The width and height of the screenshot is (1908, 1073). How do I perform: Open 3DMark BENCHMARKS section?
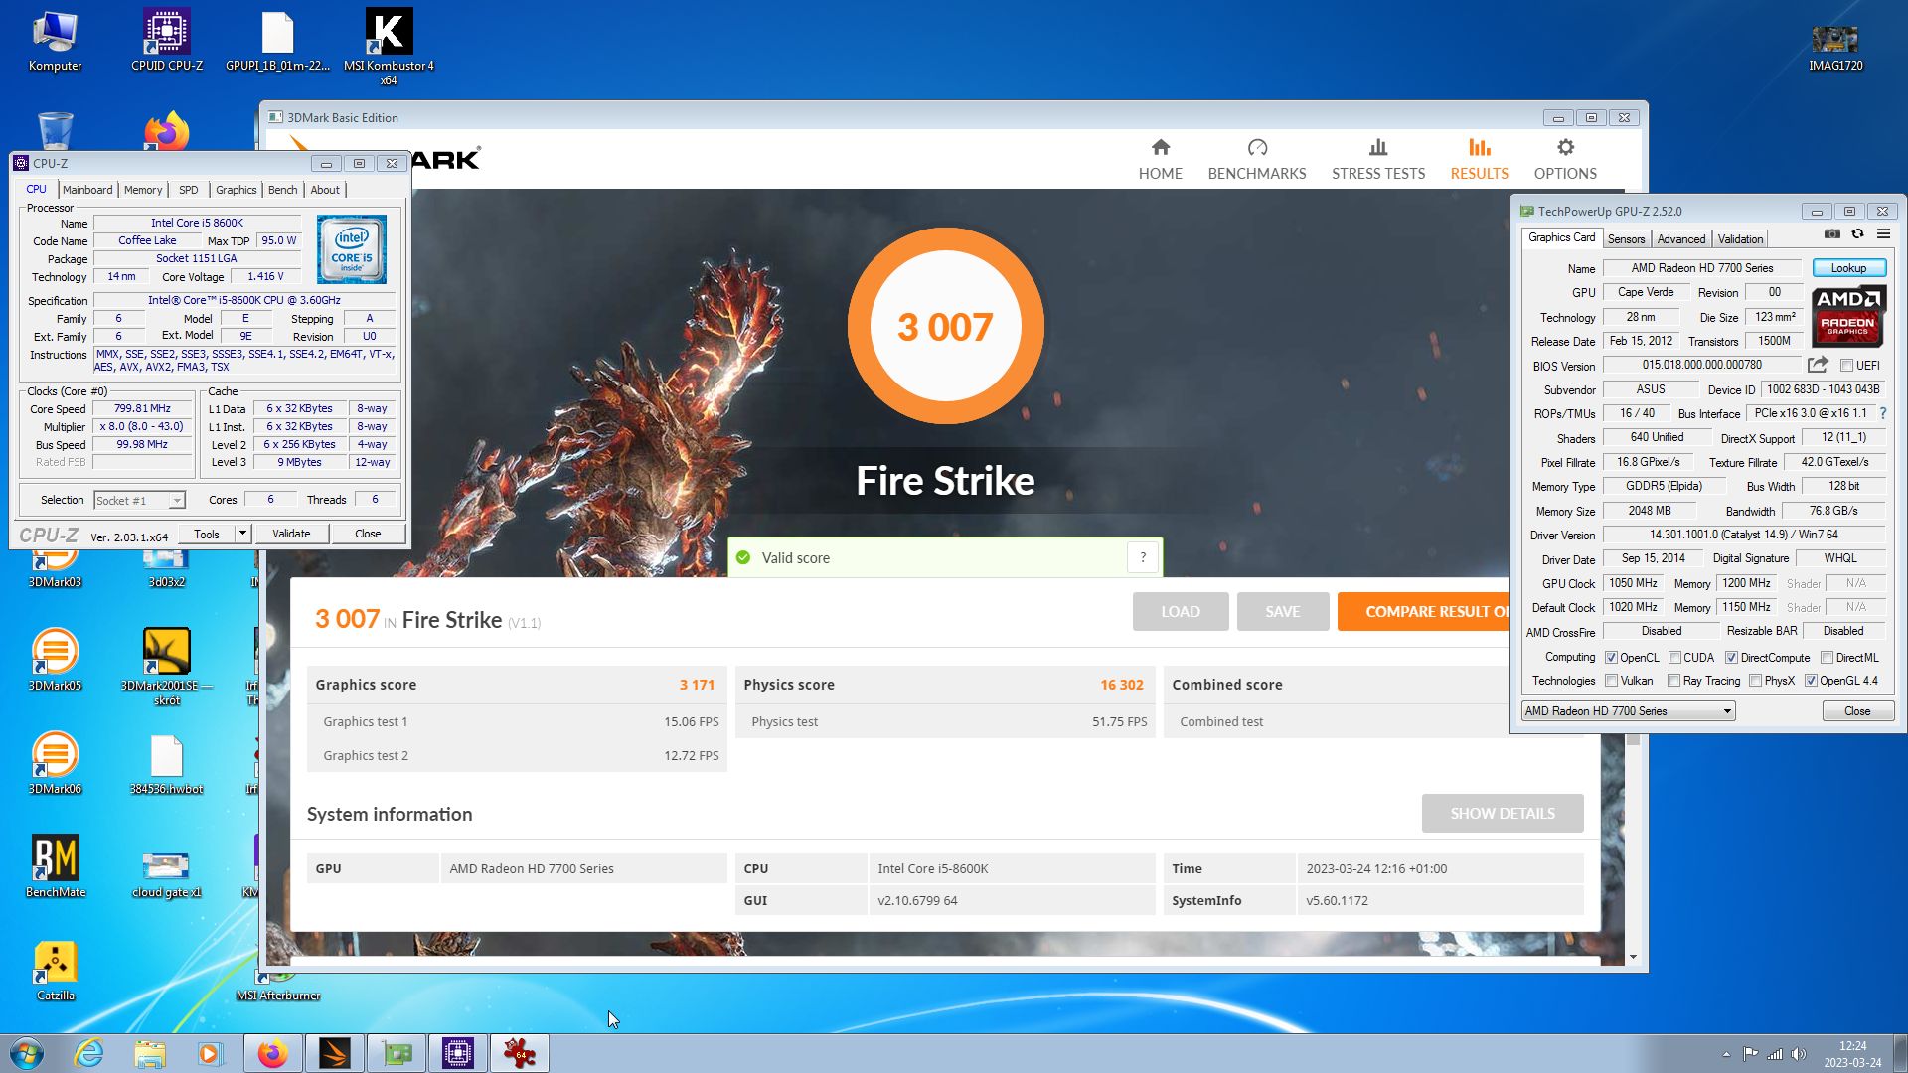click(x=1256, y=160)
